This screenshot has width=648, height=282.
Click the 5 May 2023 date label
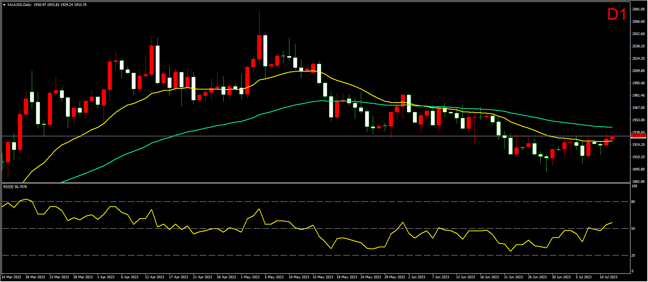coord(274,277)
